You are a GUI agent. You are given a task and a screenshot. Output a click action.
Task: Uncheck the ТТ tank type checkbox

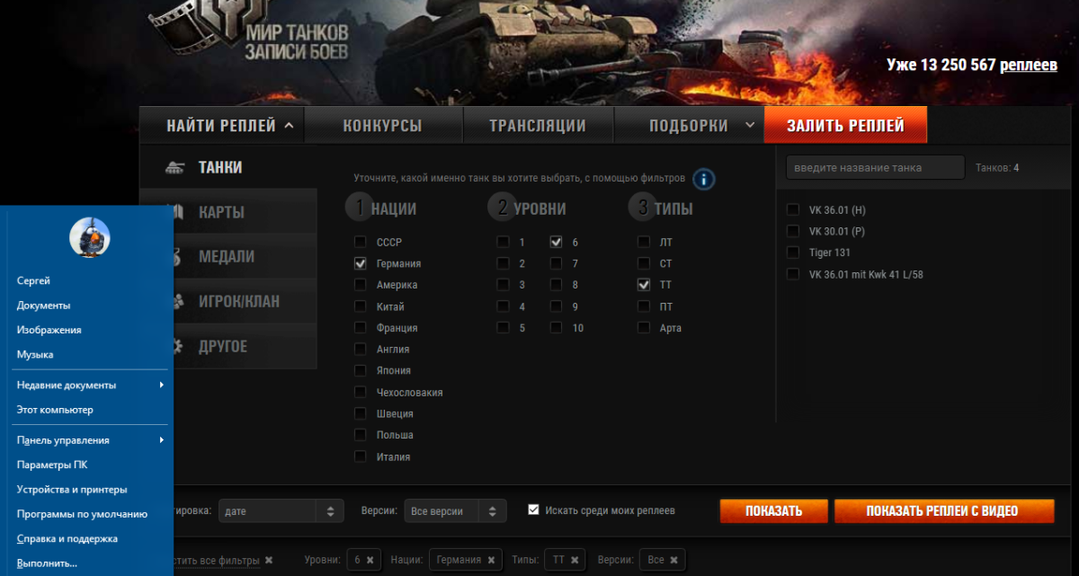pos(644,285)
